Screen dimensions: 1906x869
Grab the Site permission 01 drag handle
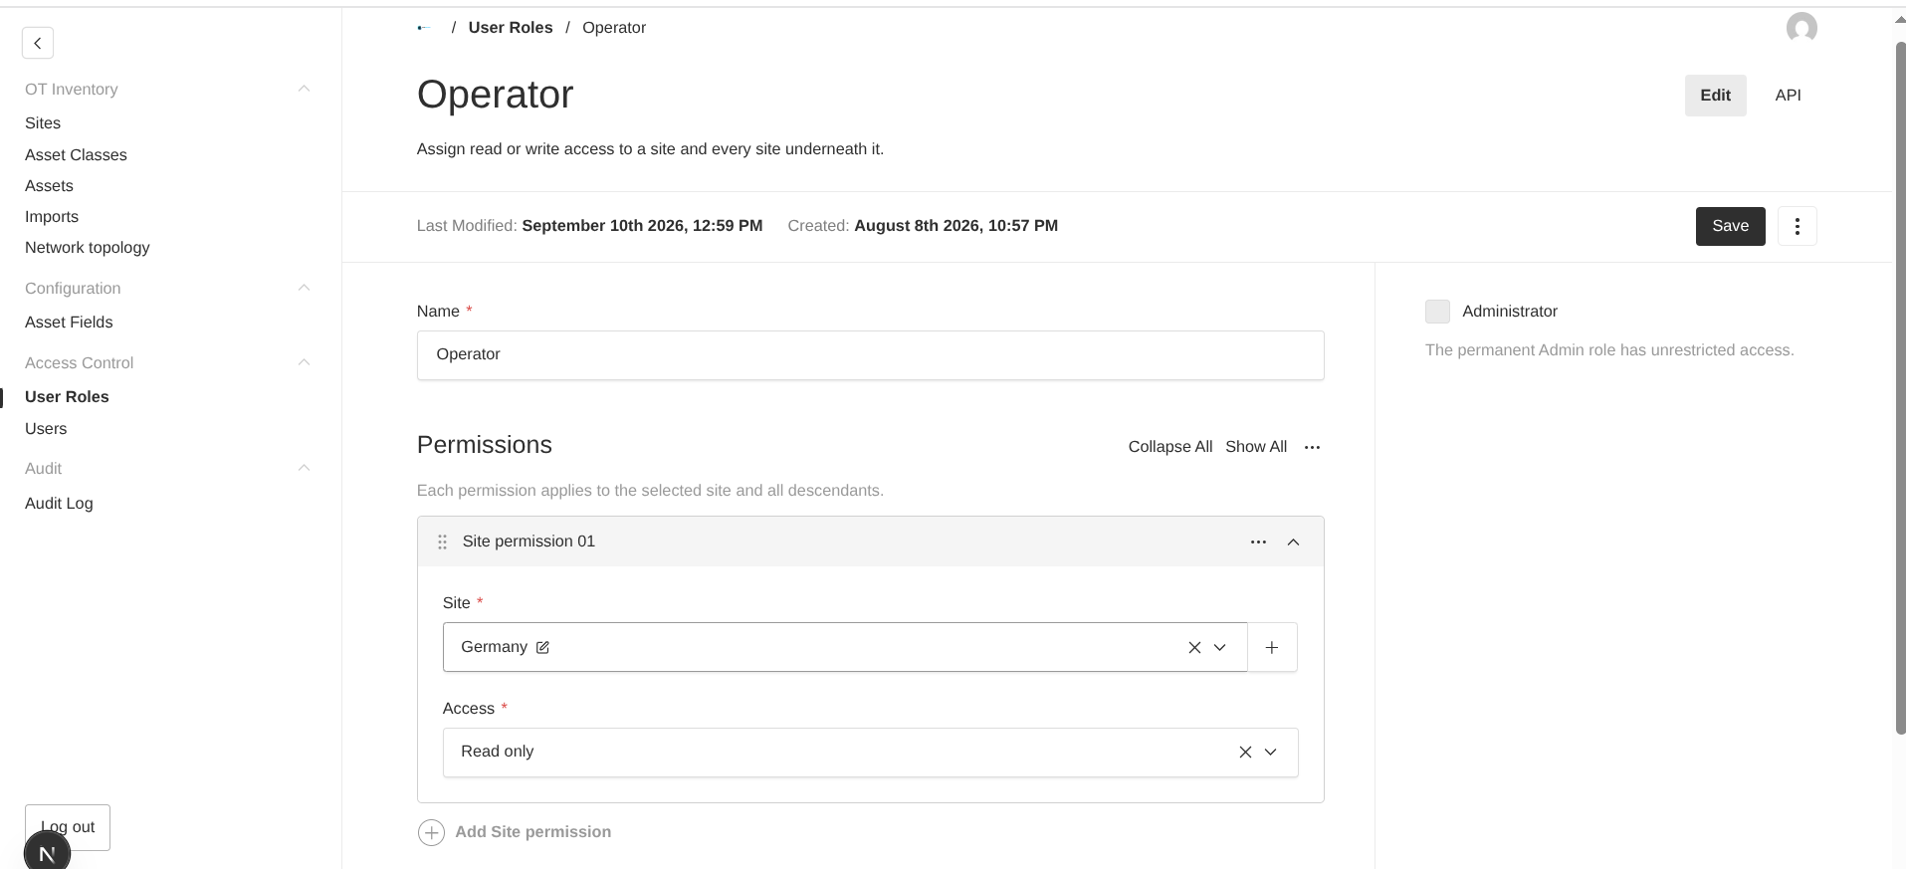[x=442, y=542]
